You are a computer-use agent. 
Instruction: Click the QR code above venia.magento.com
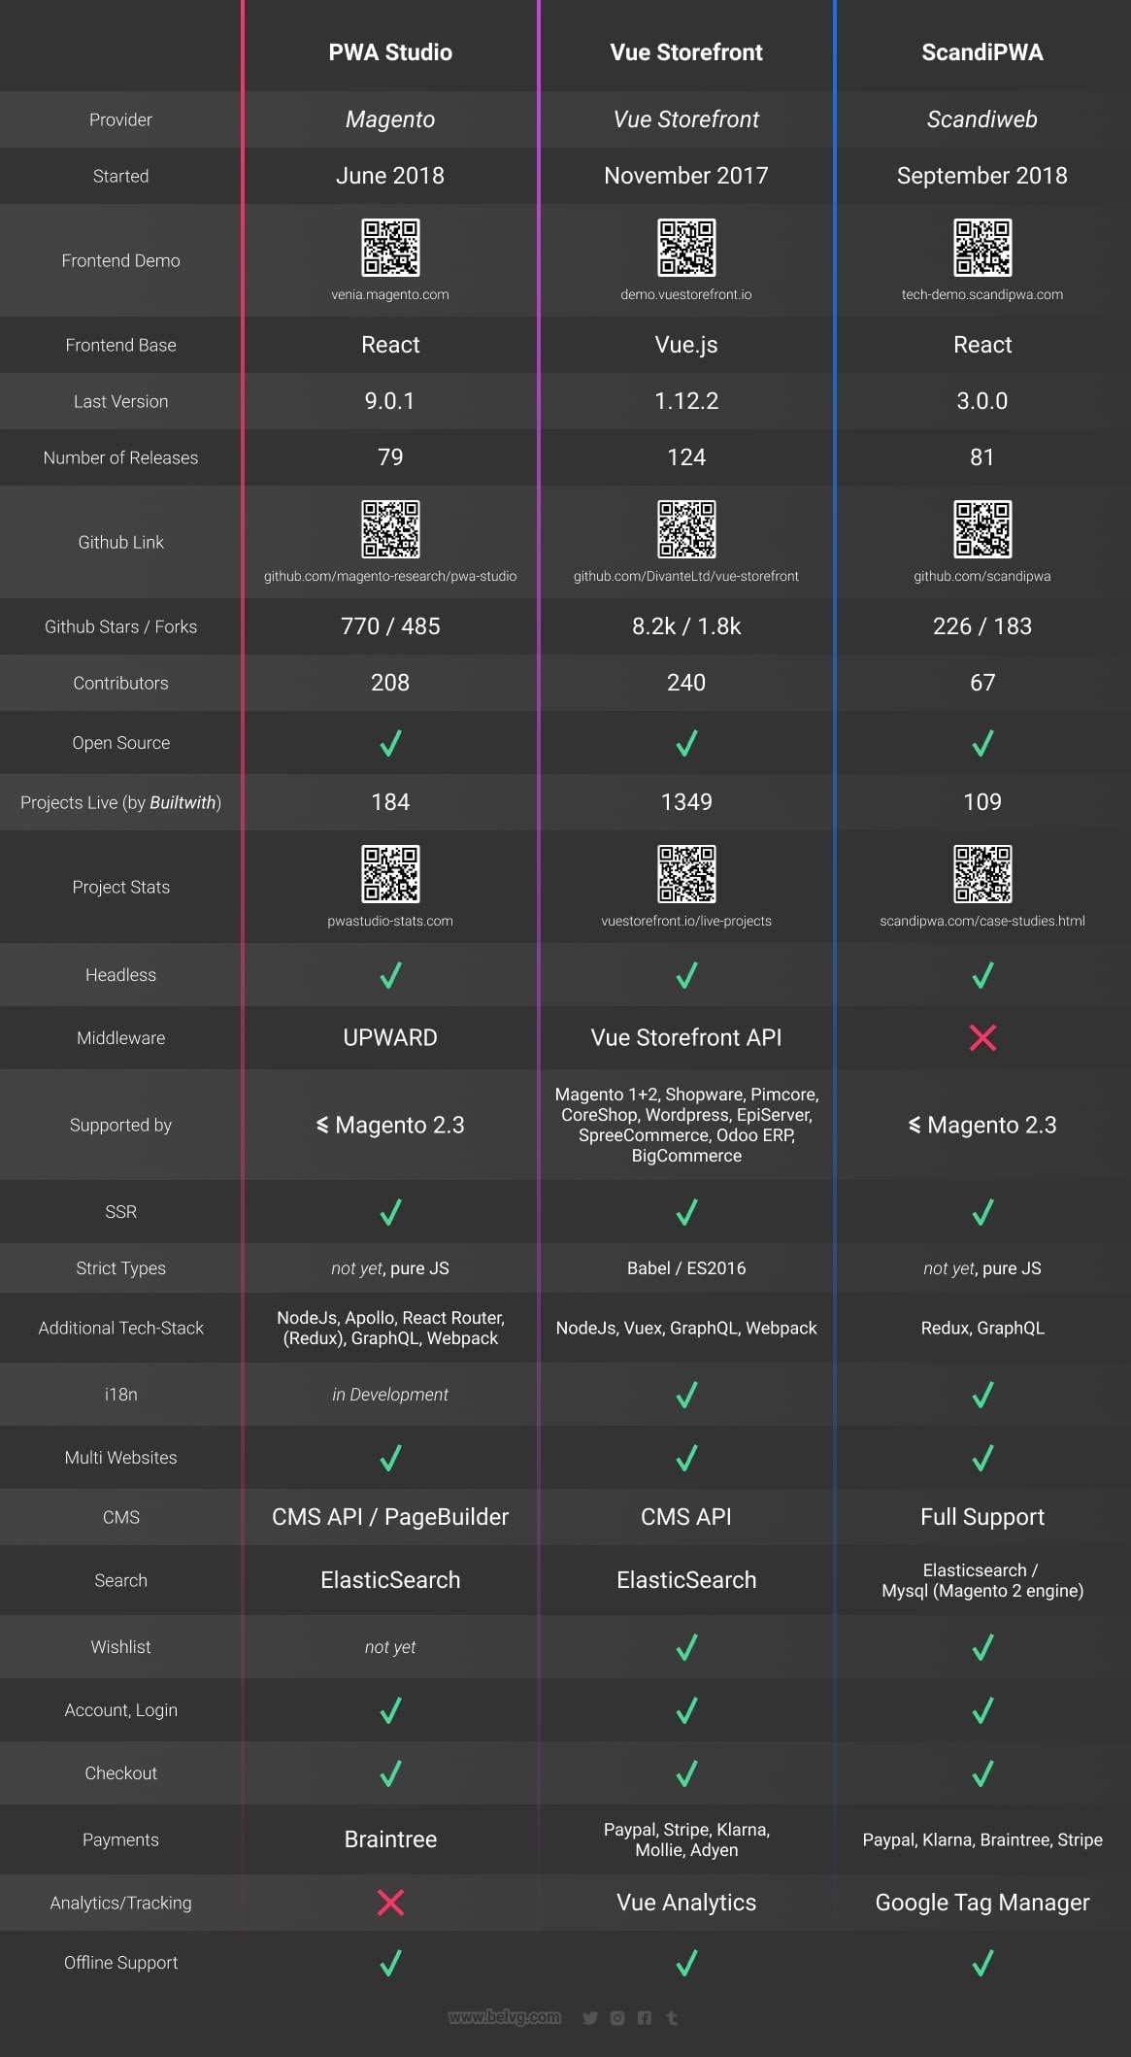(x=390, y=248)
